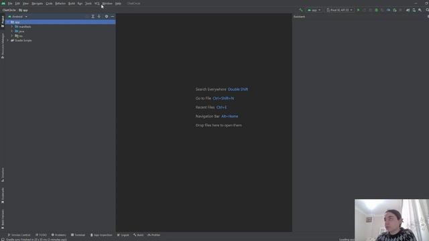
Task: Expand the manifests folder arrow
Action: click(x=12, y=27)
